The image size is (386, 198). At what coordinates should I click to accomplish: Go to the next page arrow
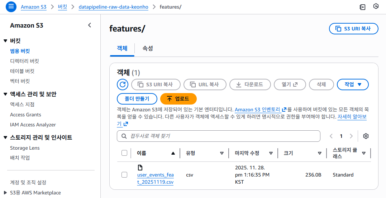coord(351,136)
